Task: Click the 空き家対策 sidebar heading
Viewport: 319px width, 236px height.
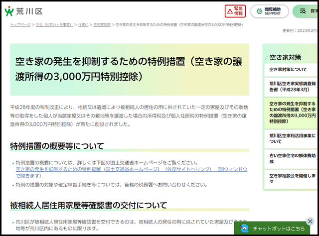Action: click(285, 58)
